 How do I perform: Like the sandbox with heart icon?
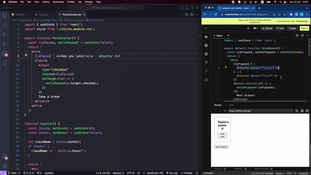point(255,28)
